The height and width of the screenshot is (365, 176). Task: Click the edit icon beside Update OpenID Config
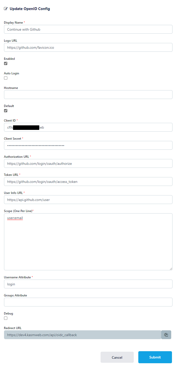(x=6, y=9)
